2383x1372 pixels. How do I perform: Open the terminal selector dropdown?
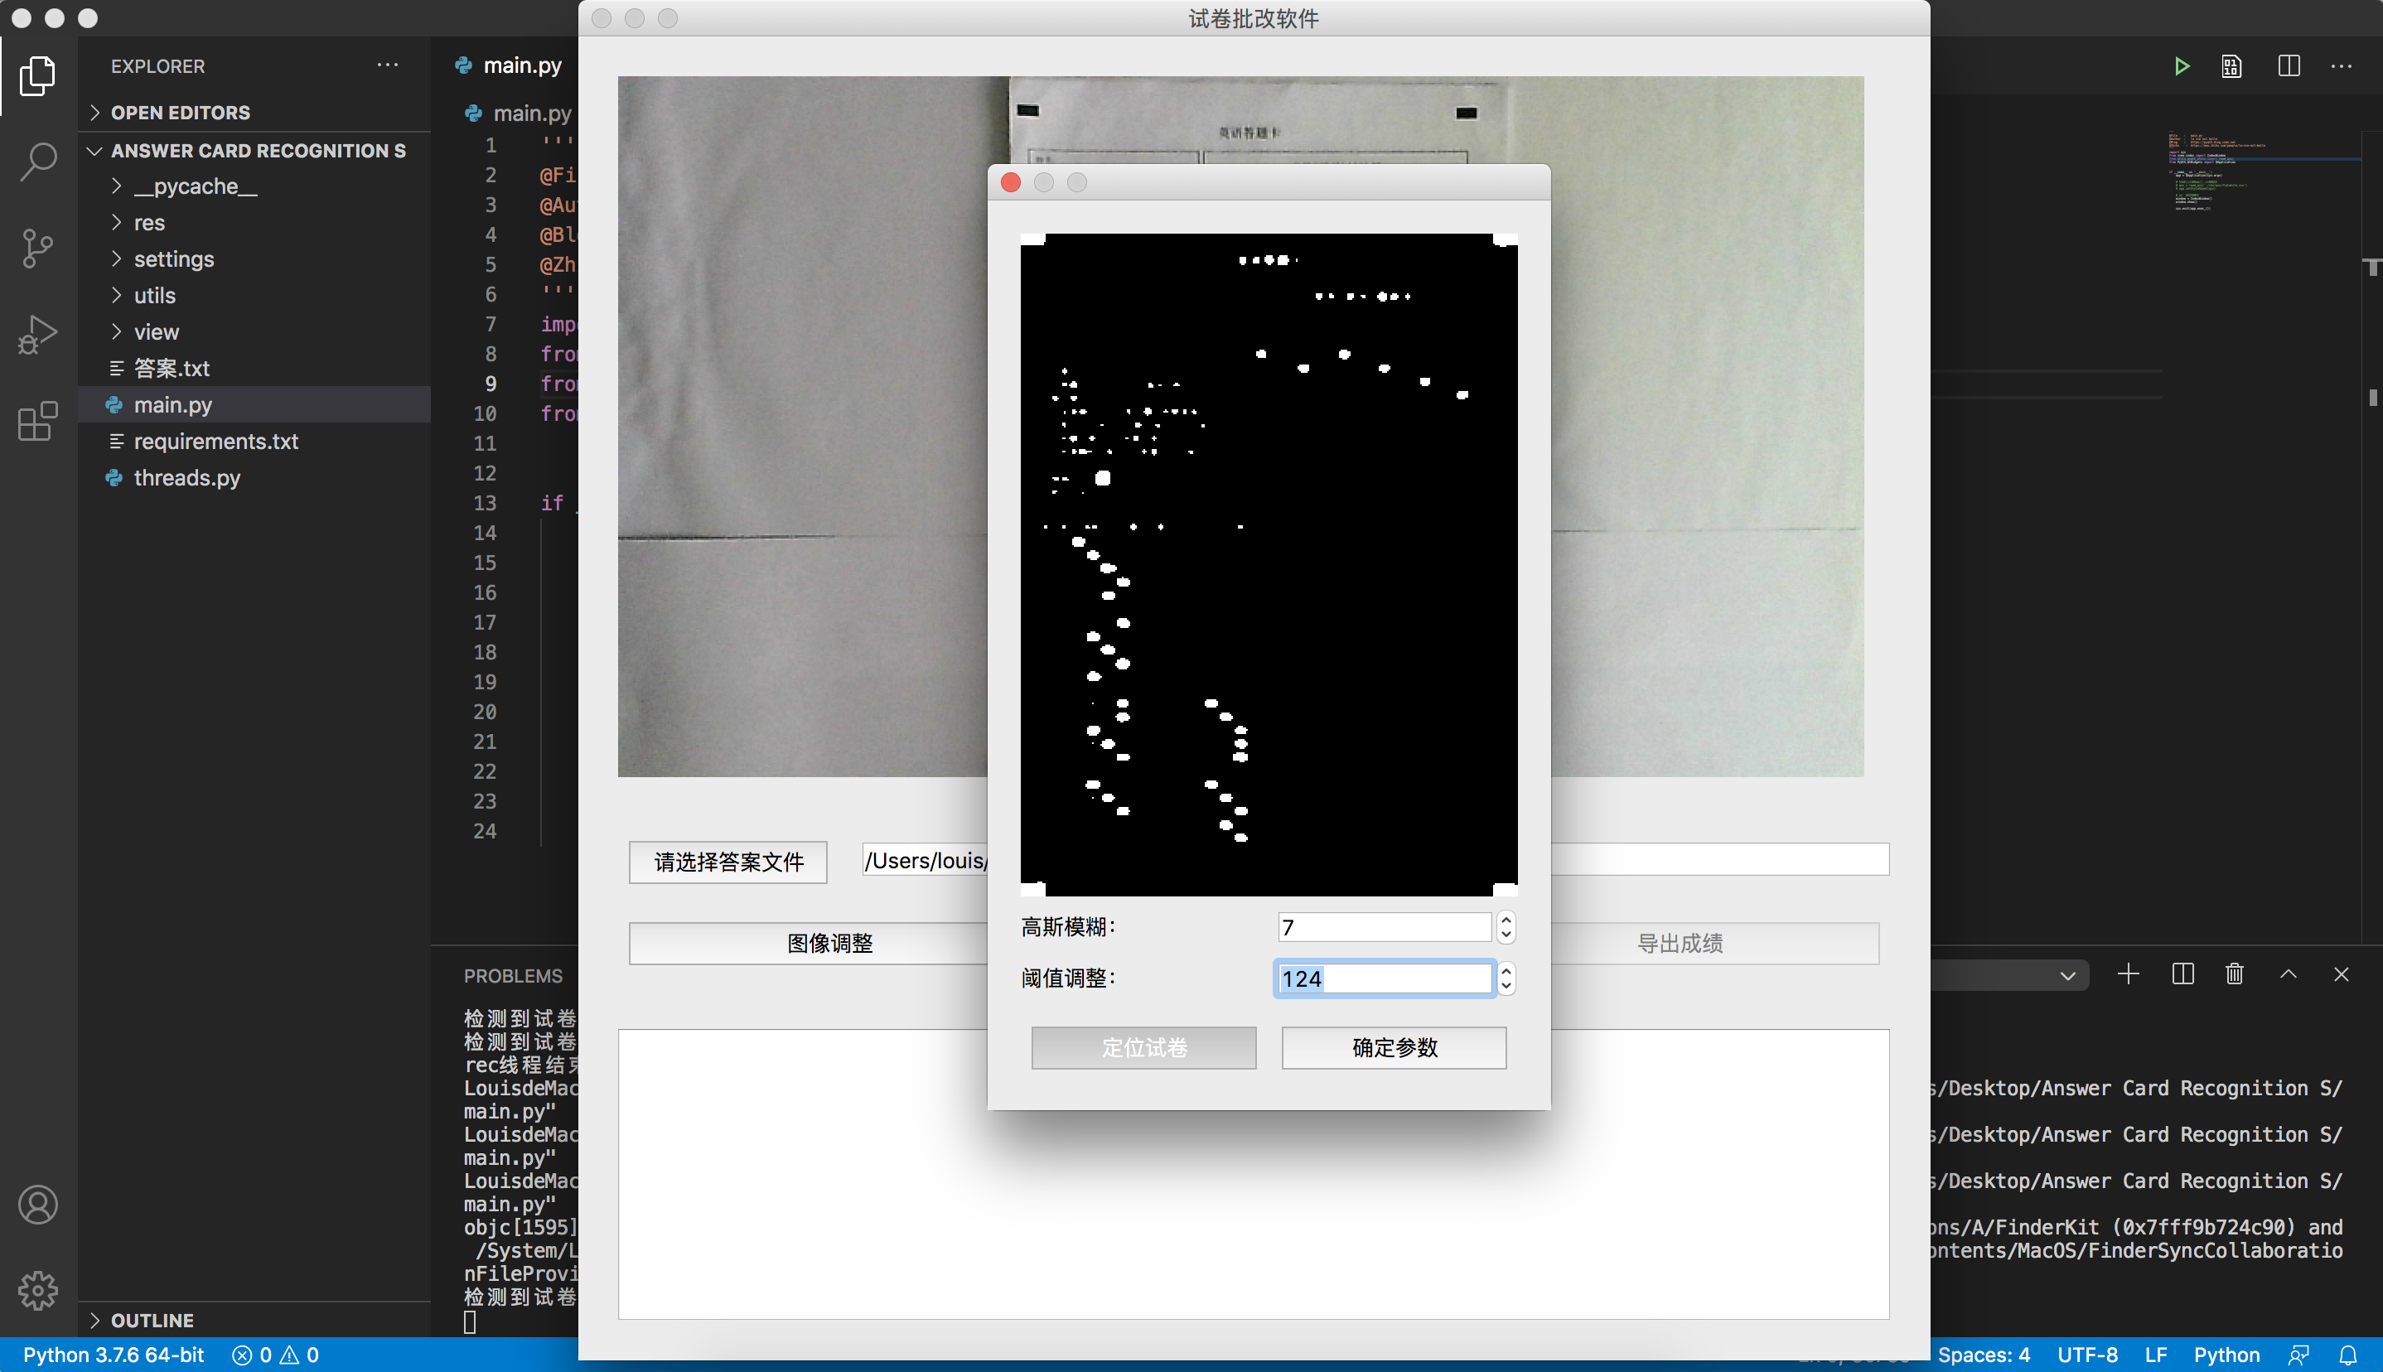[x=2067, y=975]
